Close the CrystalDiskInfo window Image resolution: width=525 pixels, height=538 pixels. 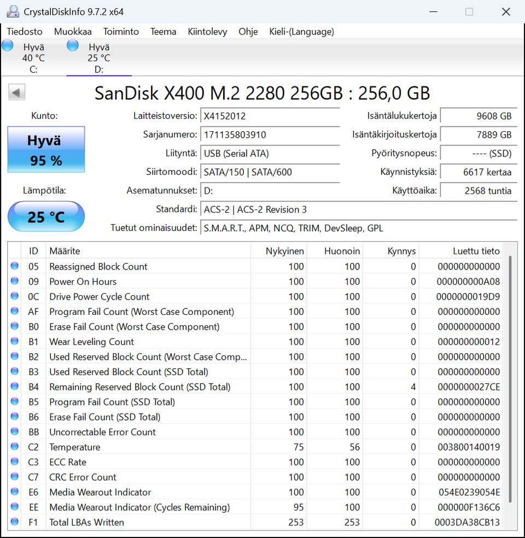506,11
